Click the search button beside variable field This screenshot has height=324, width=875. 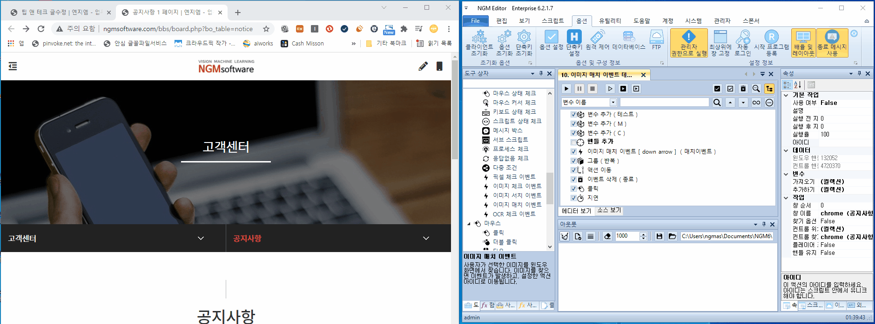pos(717,103)
